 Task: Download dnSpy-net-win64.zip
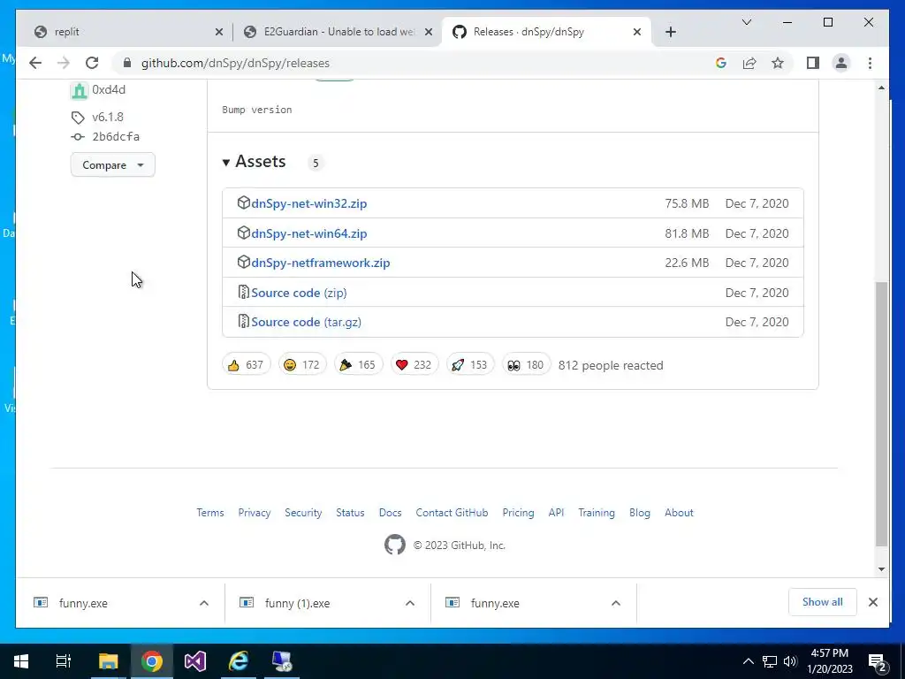coord(308,233)
